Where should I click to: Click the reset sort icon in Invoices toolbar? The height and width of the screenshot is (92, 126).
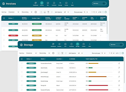tap(36, 12)
